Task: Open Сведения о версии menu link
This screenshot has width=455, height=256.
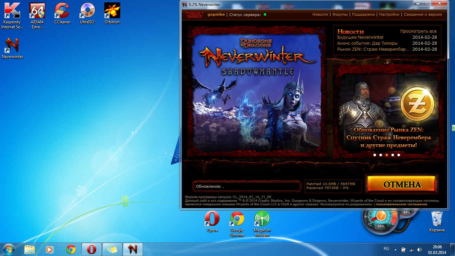Action: click(423, 15)
